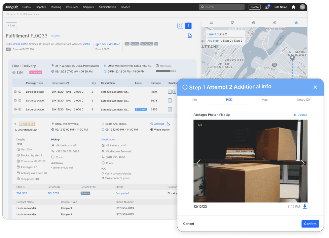Image resolution: width=329 pixels, height=238 pixels.
Task: Open the Shippers menu
Action: (88, 7)
